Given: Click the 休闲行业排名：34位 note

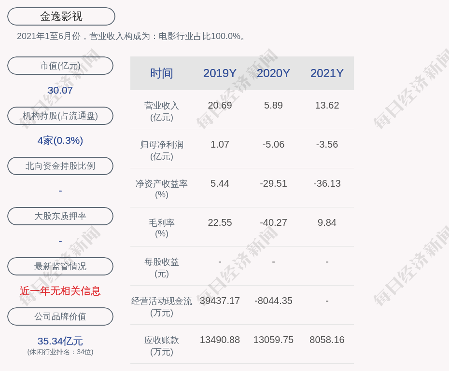Looking at the screenshot, I should tap(60, 352).
